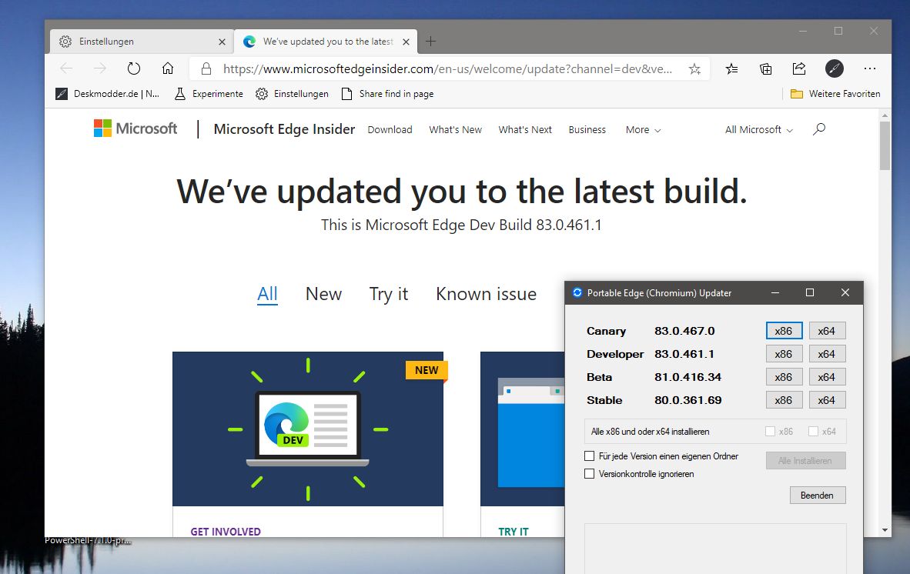The height and width of the screenshot is (574, 910).
Task: Click the GET INVOLVED card label
Action: click(x=226, y=532)
